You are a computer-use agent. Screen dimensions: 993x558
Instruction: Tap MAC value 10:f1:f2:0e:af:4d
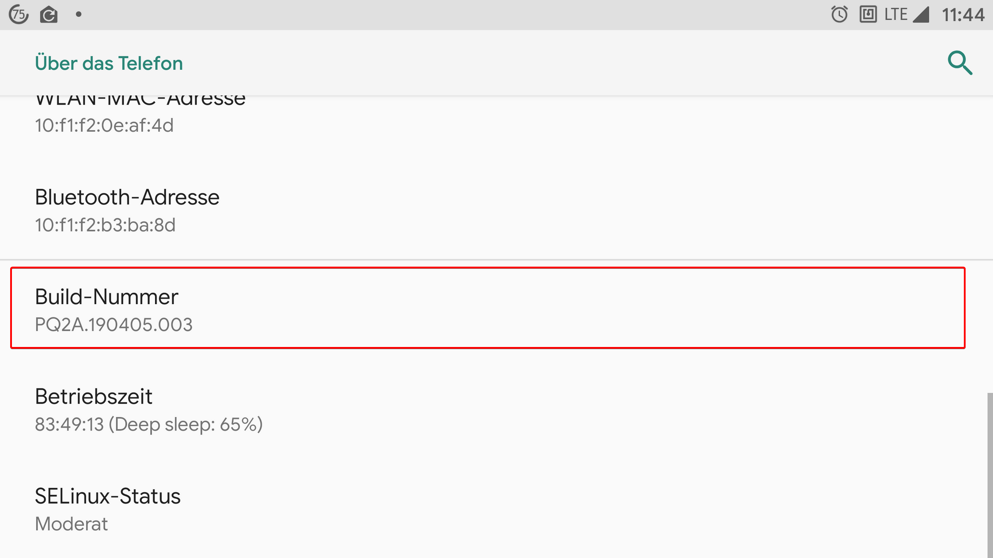104,125
